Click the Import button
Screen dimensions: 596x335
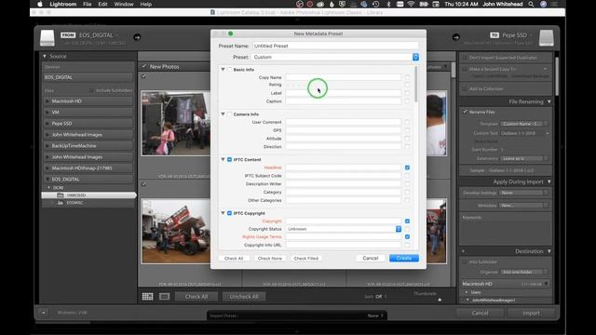coord(531,313)
